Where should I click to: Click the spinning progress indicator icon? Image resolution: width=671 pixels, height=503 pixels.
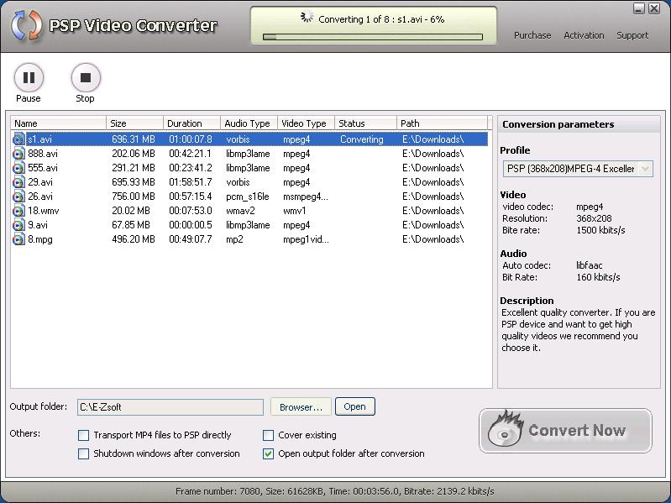[x=307, y=18]
